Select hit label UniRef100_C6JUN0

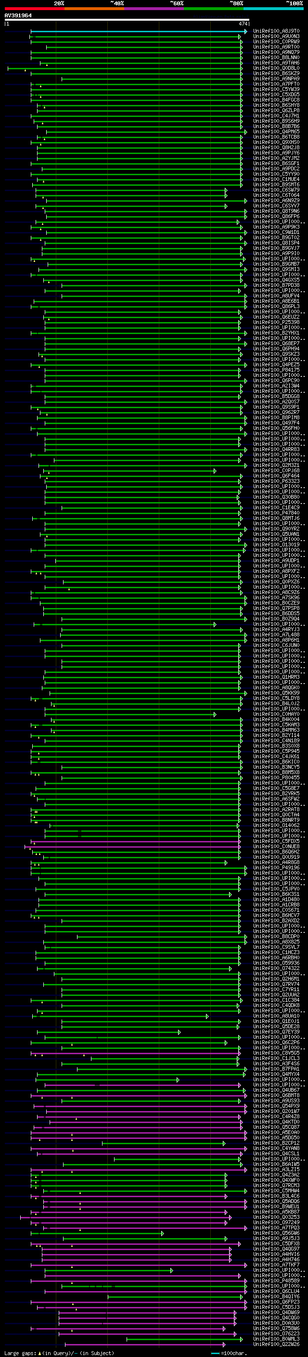tap(276, 646)
